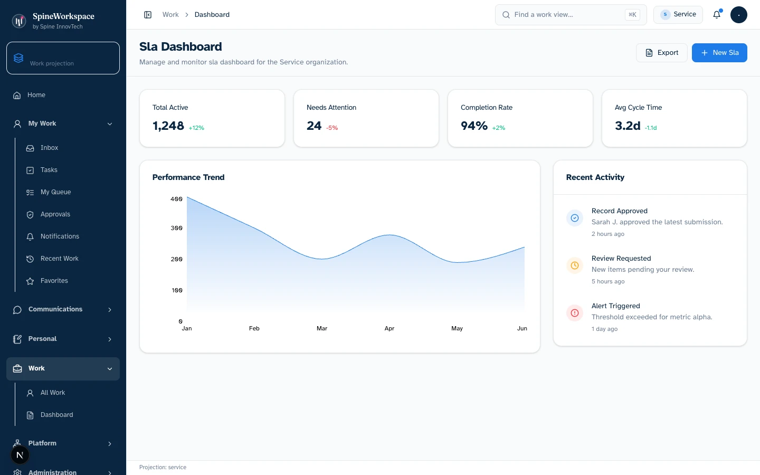Create a New Sla
Screen dimensions: 760x475
coord(719,53)
